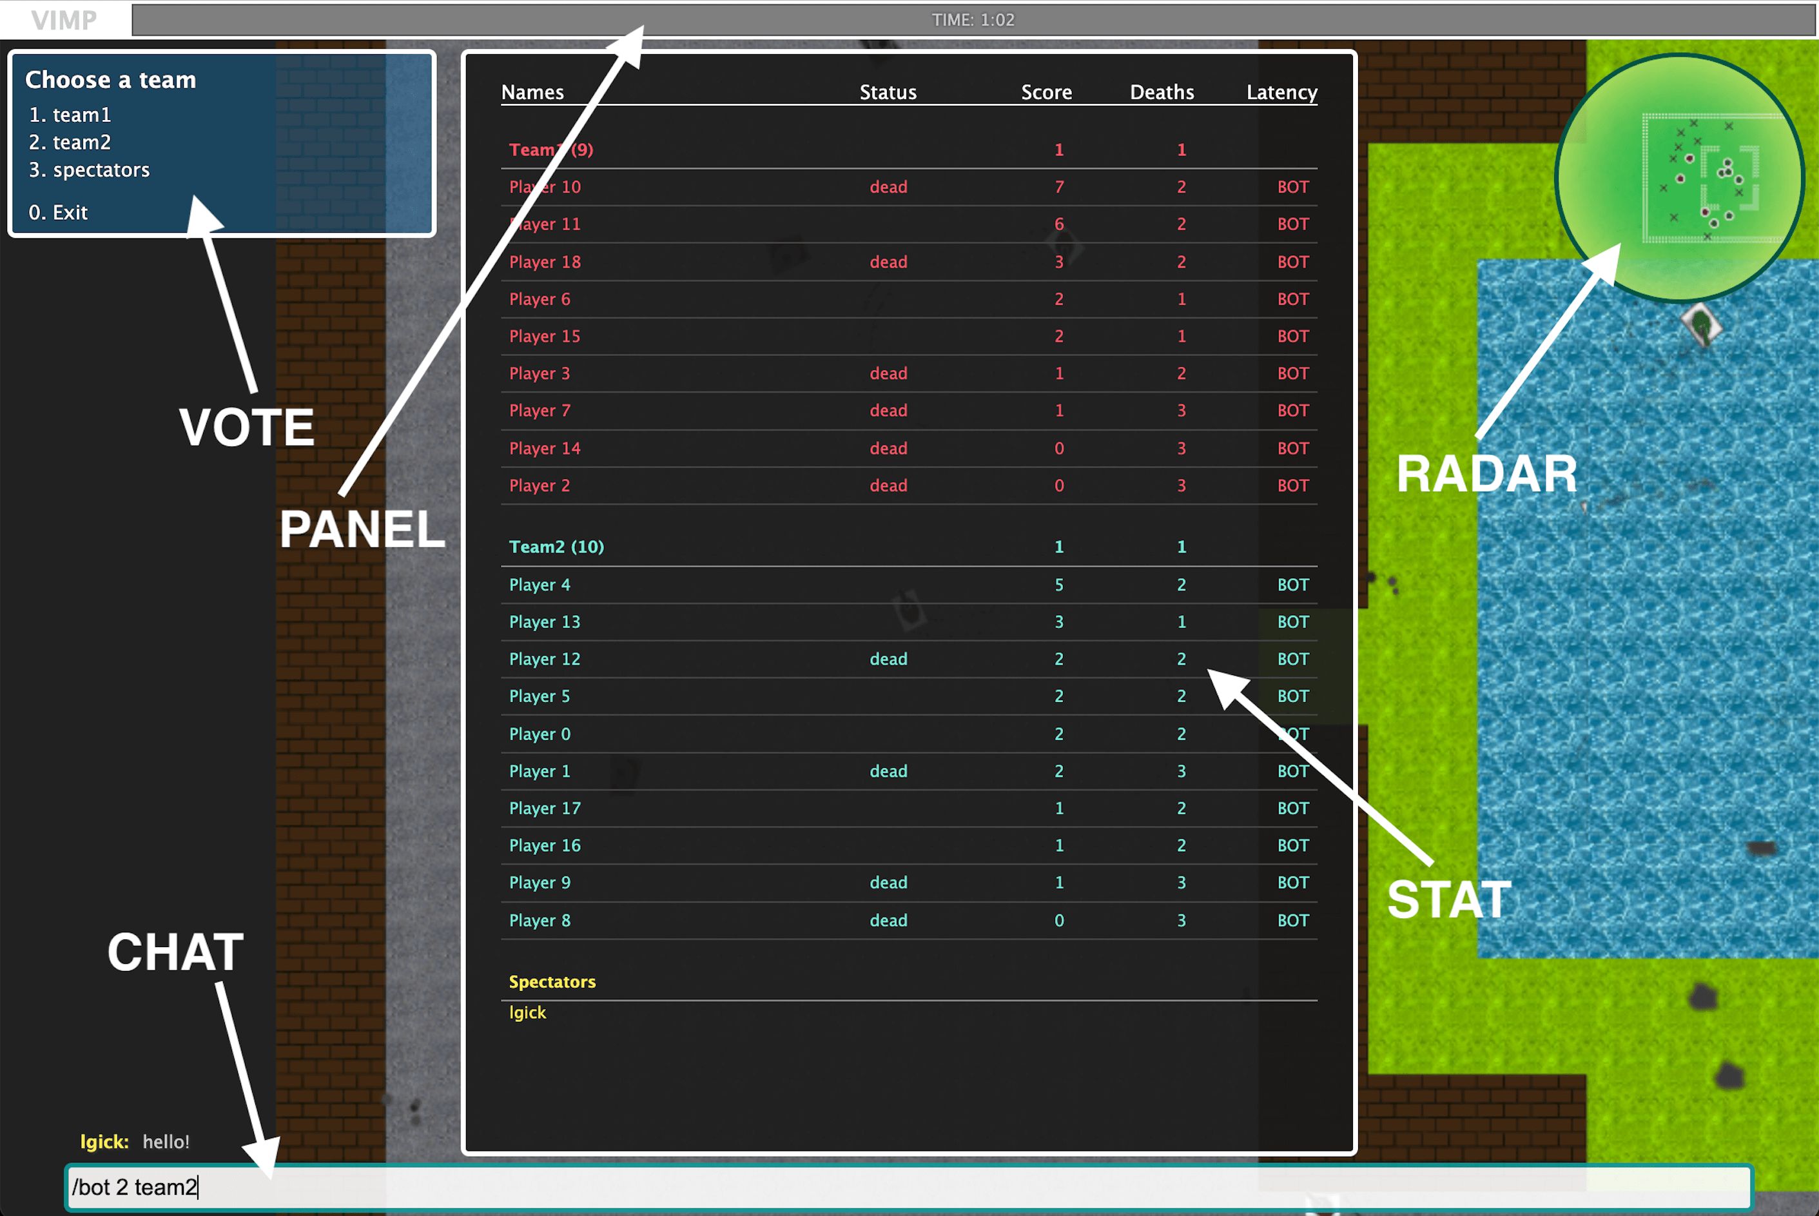Click score '7' for Player 10
The width and height of the screenshot is (1819, 1216).
click(x=1059, y=187)
